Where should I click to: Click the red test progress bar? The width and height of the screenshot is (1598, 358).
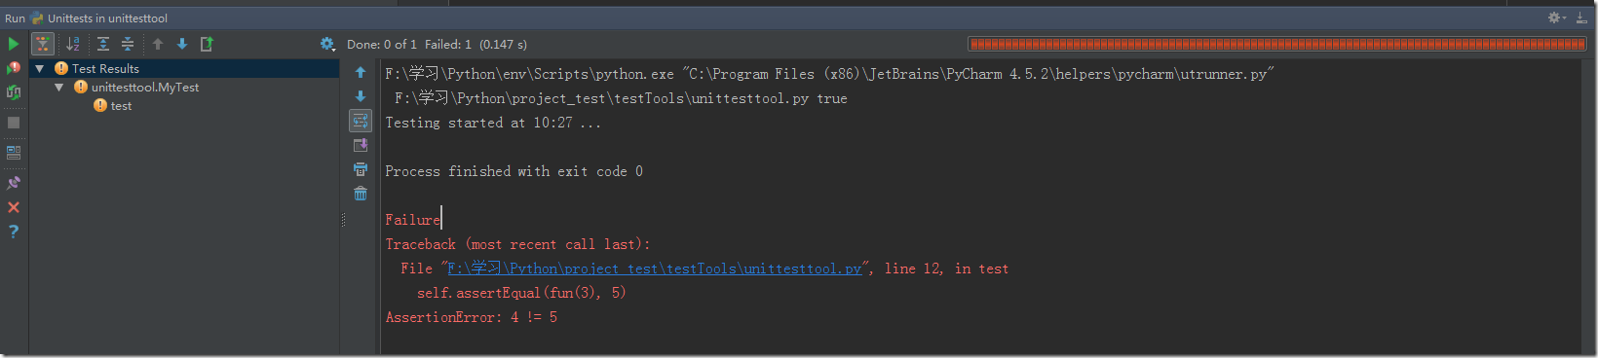click(x=1277, y=44)
